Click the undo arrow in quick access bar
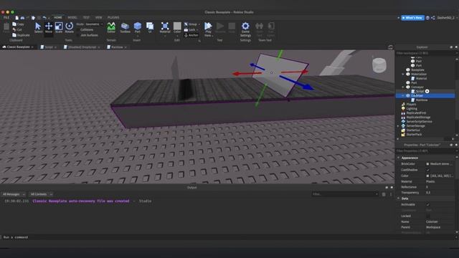The height and width of the screenshot is (258, 459). (44, 18)
